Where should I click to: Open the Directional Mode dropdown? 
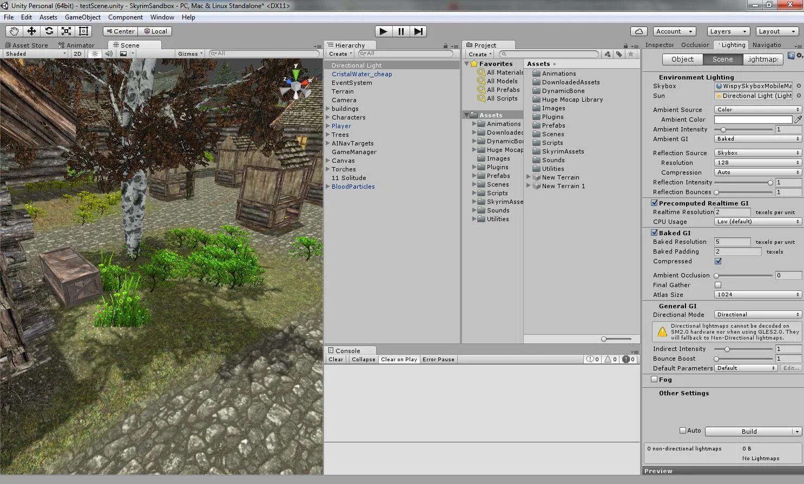(757, 315)
